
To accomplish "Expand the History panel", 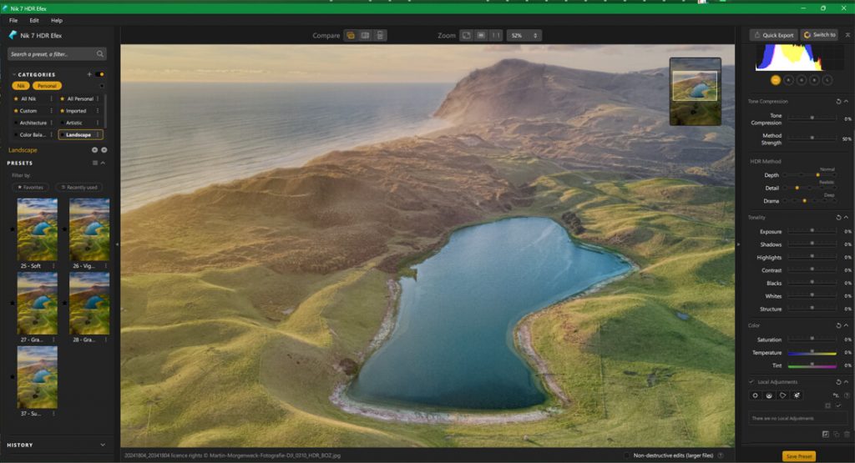I will 103,445.
